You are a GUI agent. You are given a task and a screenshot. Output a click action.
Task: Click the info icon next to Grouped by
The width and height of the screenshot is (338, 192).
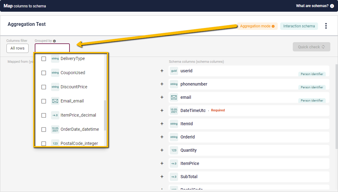coord(54,41)
